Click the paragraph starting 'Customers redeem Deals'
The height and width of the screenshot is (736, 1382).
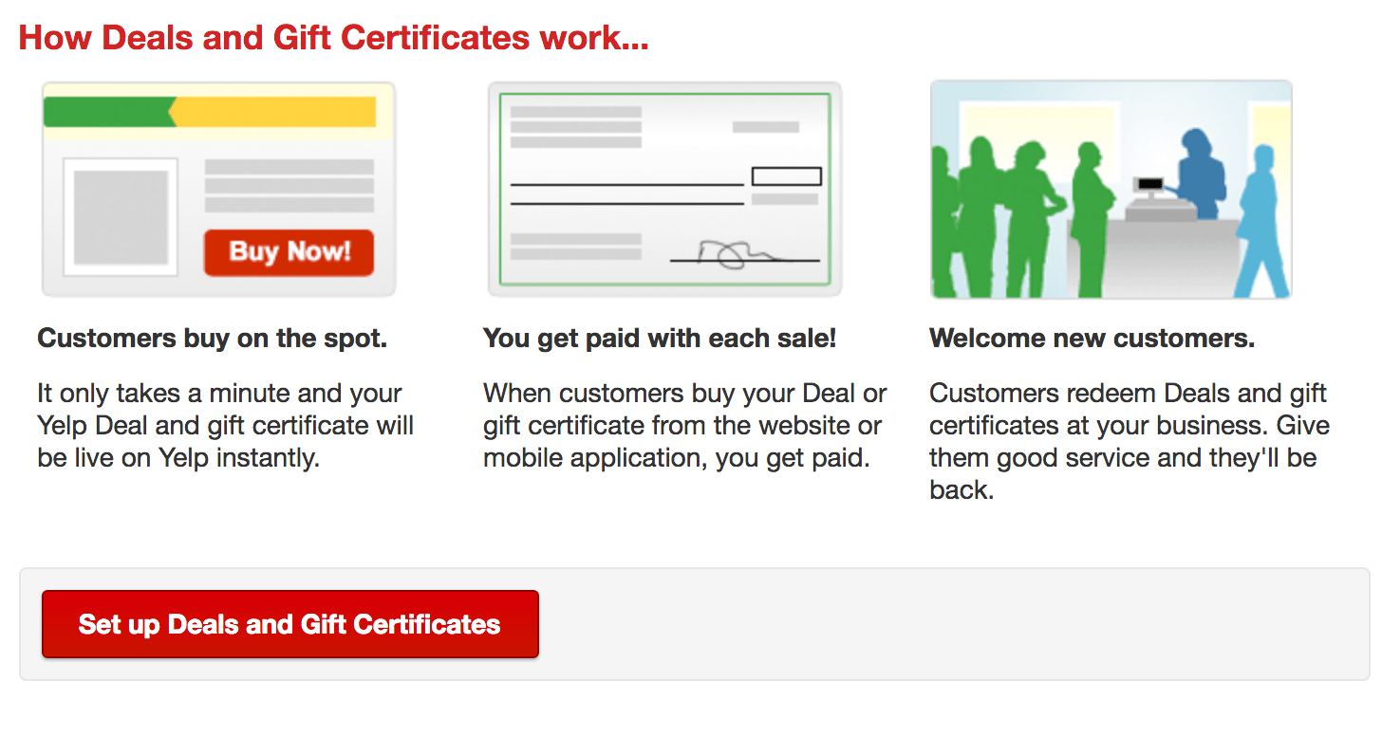tap(1130, 442)
